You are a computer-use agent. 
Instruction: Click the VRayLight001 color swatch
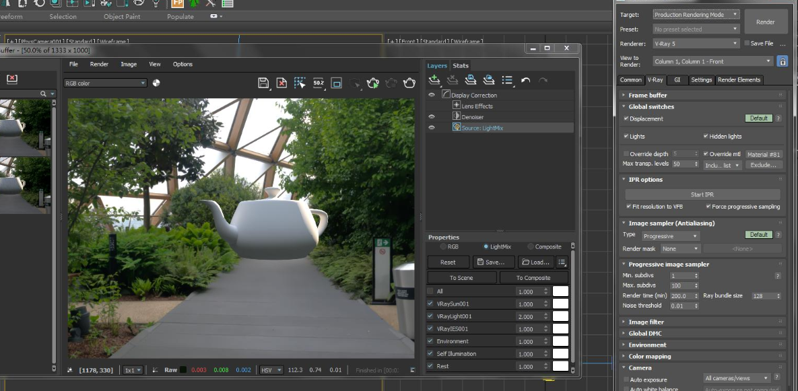click(x=560, y=316)
